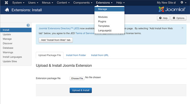
Task: Expand the Menus dropdown
Action: pyautogui.click(x=47, y=2)
